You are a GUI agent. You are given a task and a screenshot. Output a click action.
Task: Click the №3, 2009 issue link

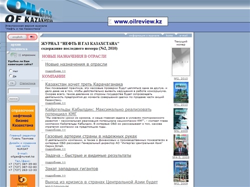point(181,184)
